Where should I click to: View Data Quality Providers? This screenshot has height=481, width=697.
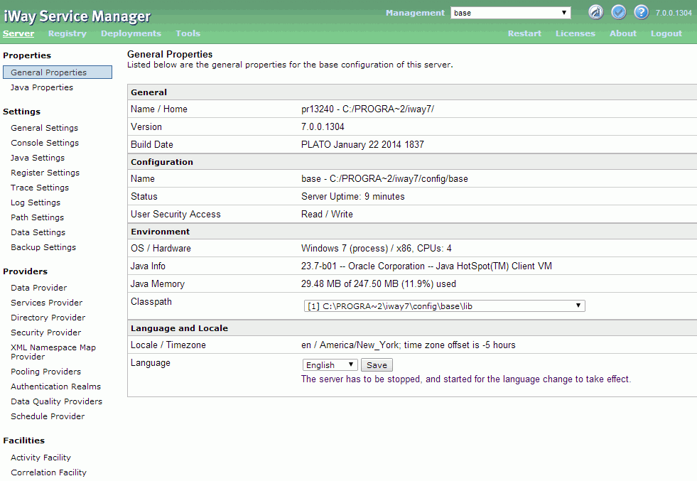click(56, 401)
